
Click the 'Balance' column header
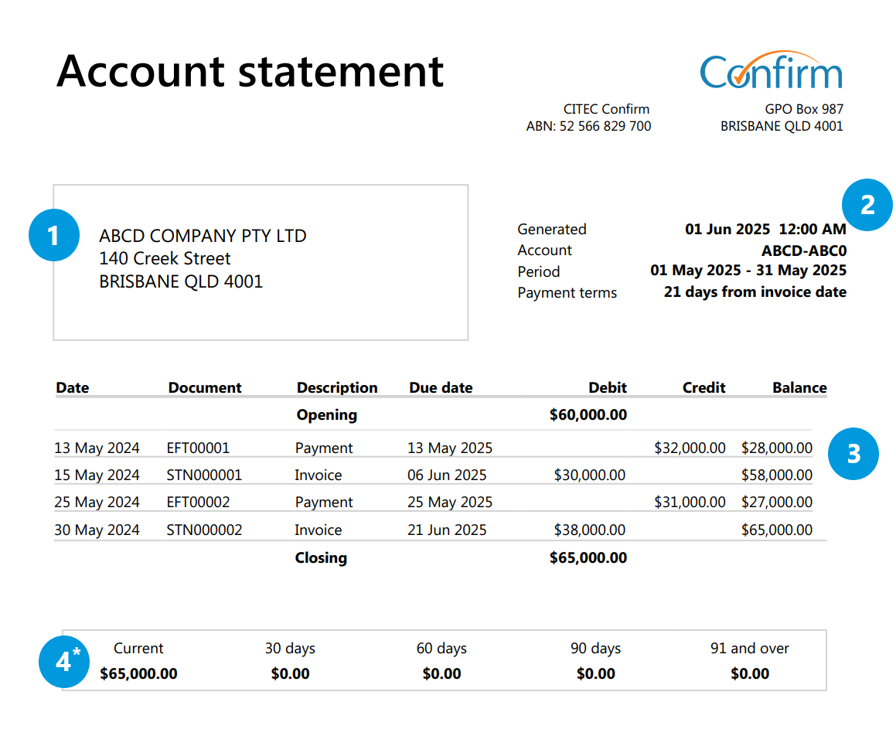pyautogui.click(x=799, y=388)
